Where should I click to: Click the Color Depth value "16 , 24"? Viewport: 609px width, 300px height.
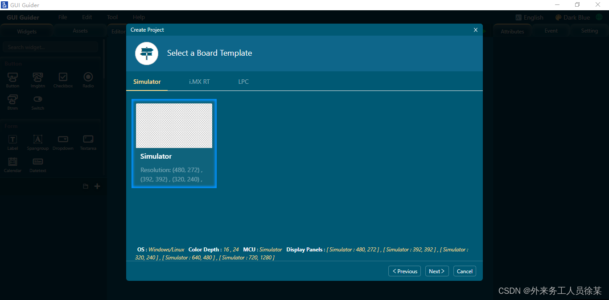point(230,250)
